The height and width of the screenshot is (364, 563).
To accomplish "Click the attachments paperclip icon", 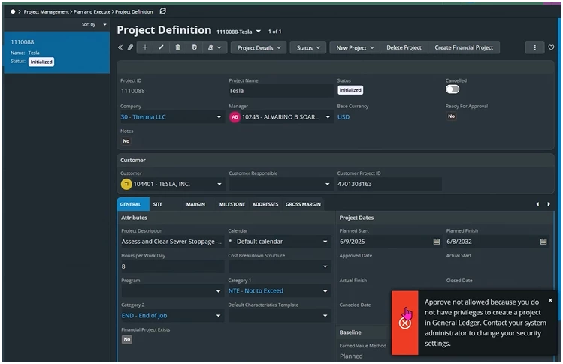I will 130,47.
